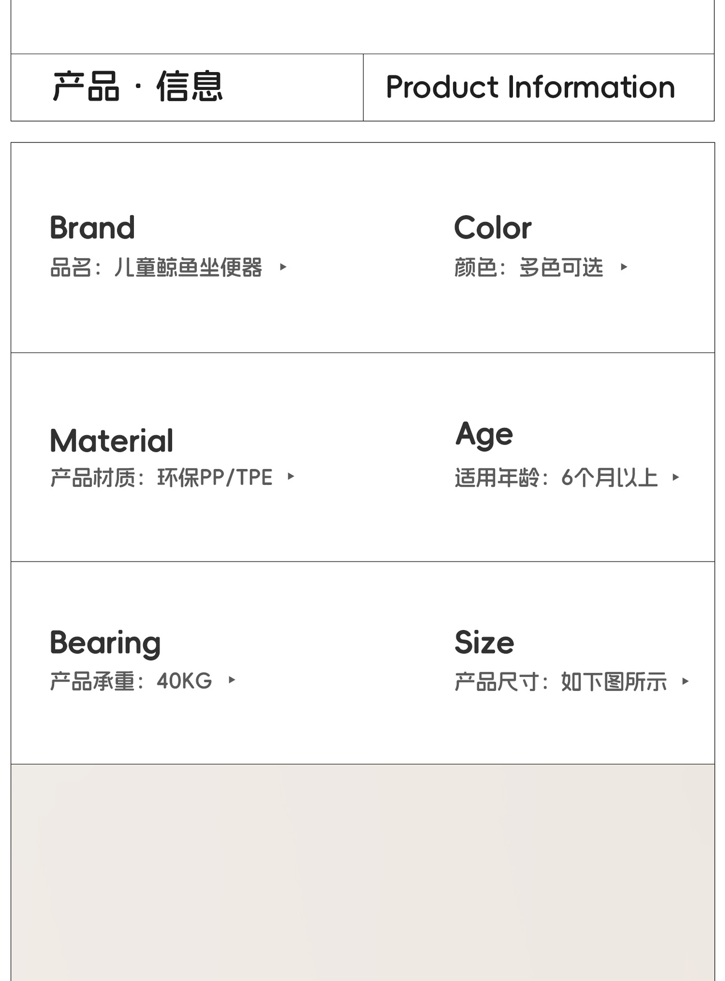The width and height of the screenshot is (725, 981).
Task: Click the Product Information header
Action: pyautogui.click(x=530, y=87)
